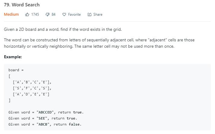The image size is (215, 134).
Task: Click the Example: heading
Action: click(x=13, y=57)
